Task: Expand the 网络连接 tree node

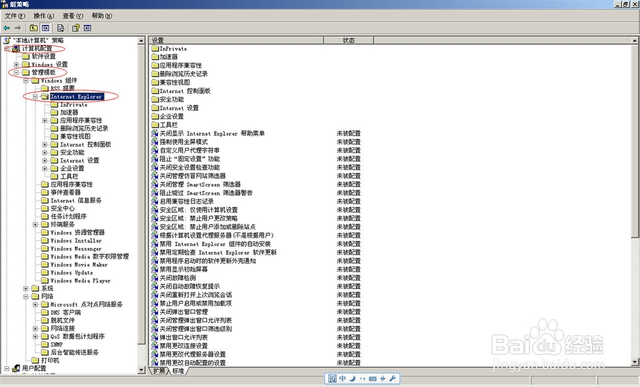Action: point(35,329)
